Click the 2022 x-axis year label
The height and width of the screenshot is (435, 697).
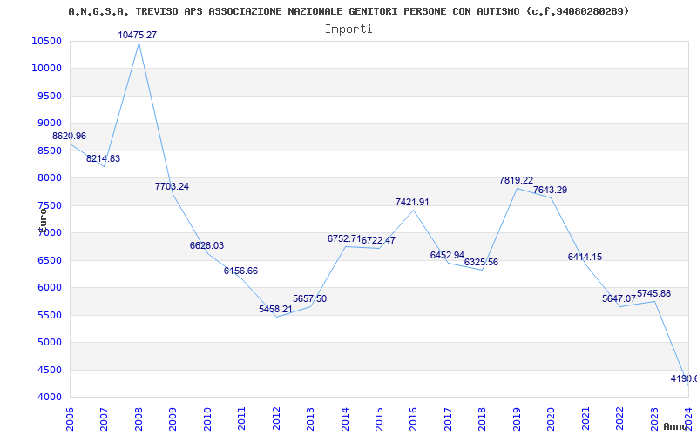pos(619,419)
